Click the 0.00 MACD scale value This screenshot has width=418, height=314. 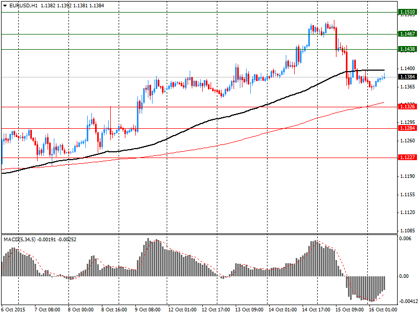click(404, 276)
